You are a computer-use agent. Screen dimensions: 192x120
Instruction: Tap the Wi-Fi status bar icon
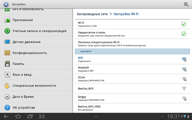pyautogui.click(x=185, y=116)
